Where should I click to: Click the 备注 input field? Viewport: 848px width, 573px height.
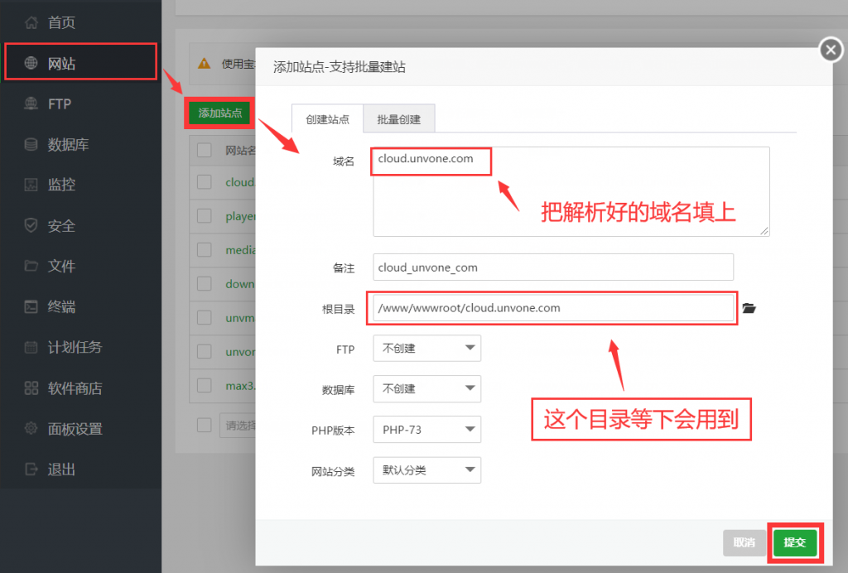click(x=553, y=267)
